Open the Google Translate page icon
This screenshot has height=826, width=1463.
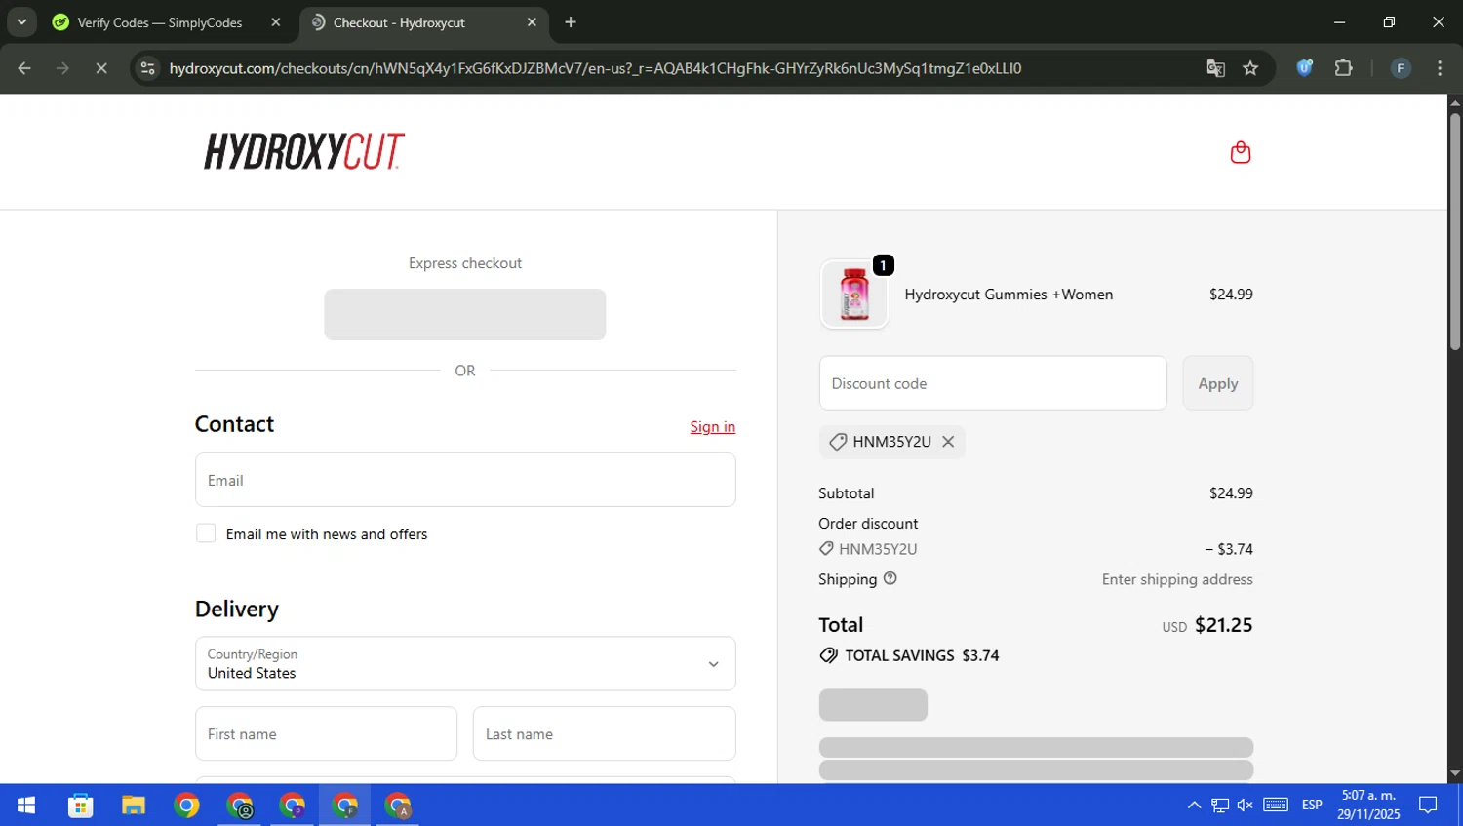click(x=1215, y=68)
